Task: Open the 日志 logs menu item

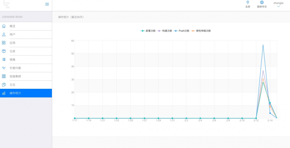Action: [x=26, y=85]
